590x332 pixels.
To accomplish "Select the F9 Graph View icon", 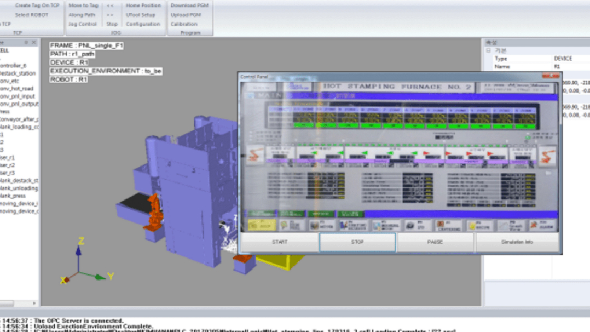I will point(510,225).
